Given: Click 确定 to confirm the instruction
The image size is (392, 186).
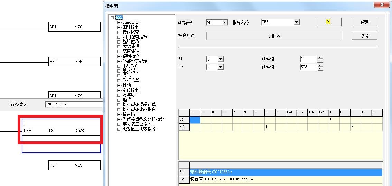Looking at the screenshot, I should (x=364, y=22).
